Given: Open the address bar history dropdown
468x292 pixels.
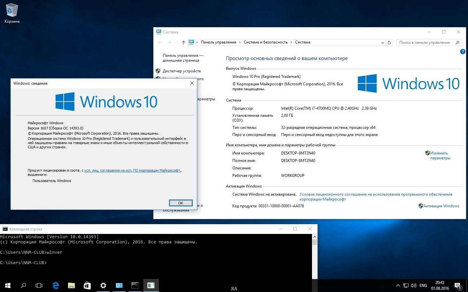Looking at the screenshot, I should point(383,43).
